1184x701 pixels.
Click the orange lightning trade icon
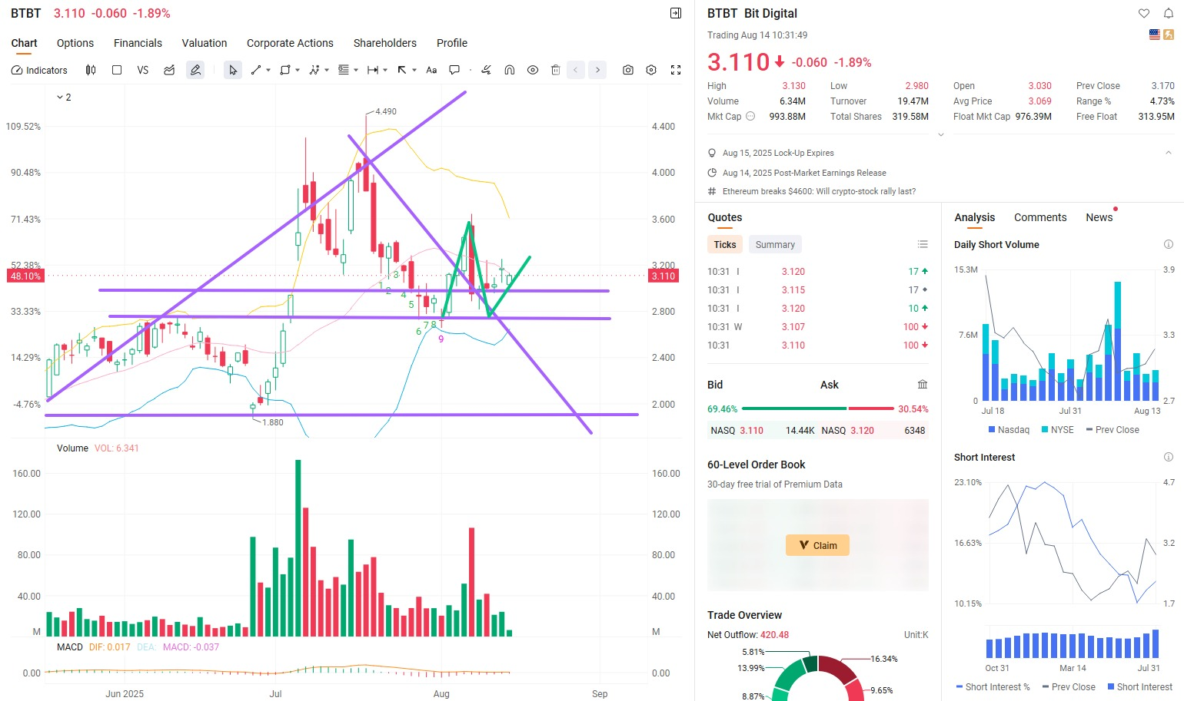1169,35
